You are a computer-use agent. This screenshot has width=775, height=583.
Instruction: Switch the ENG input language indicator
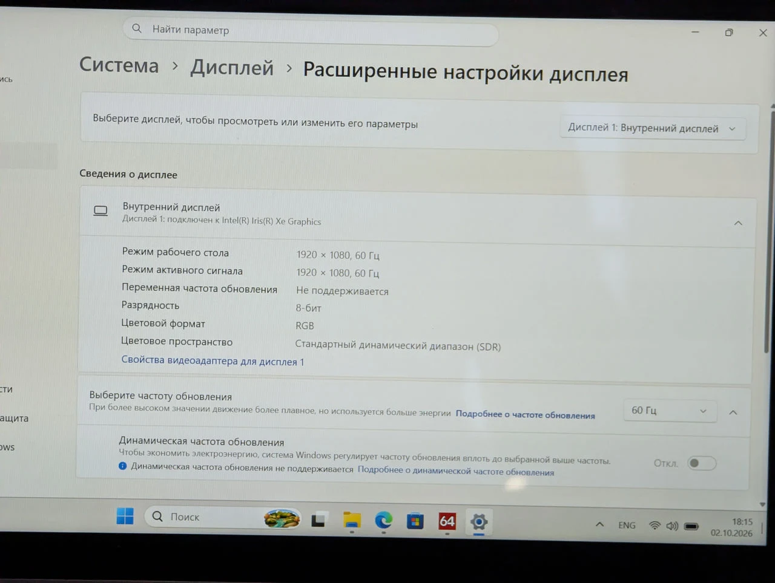(x=627, y=525)
